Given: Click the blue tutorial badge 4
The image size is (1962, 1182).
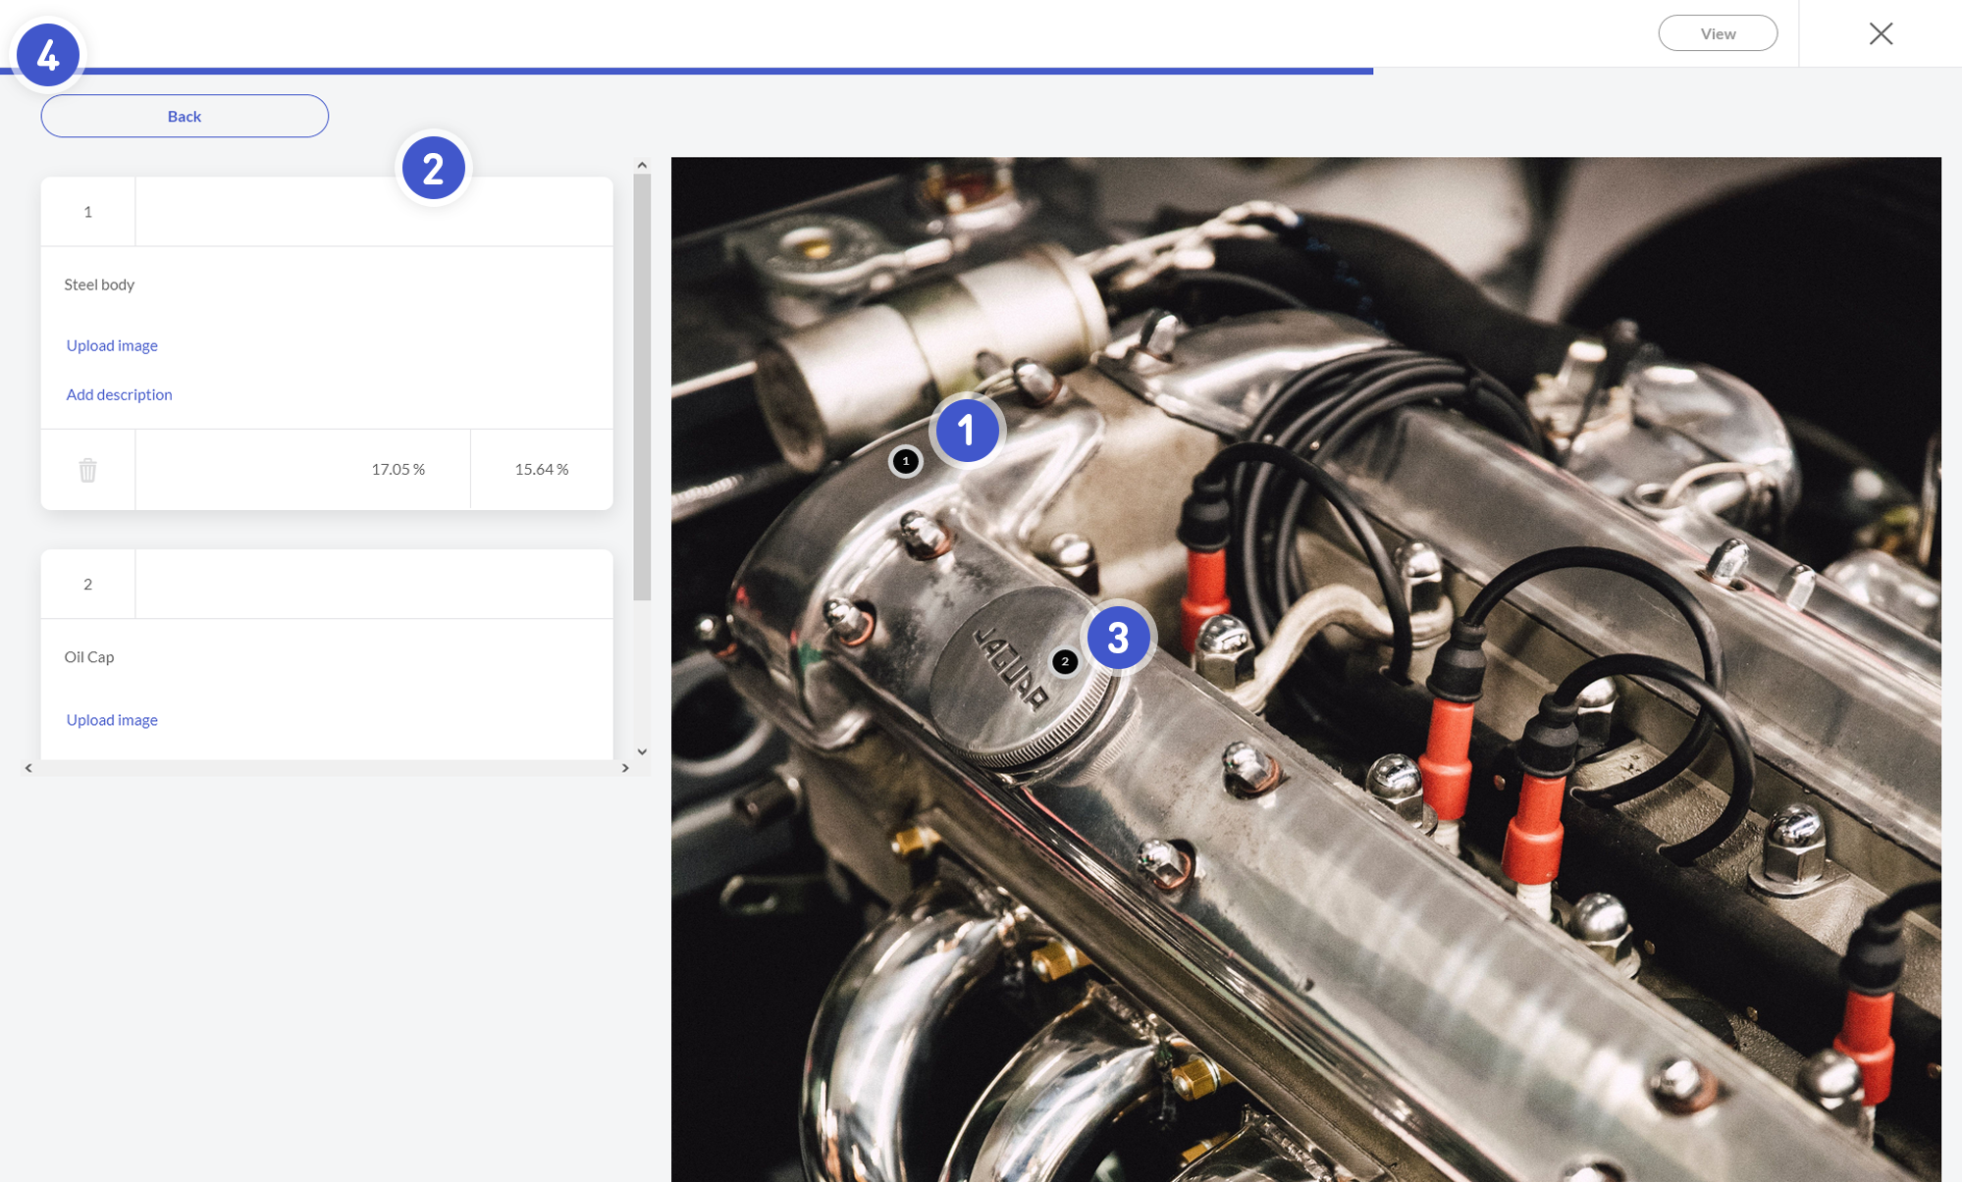Looking at the screenshot, I should click(48, 55).
